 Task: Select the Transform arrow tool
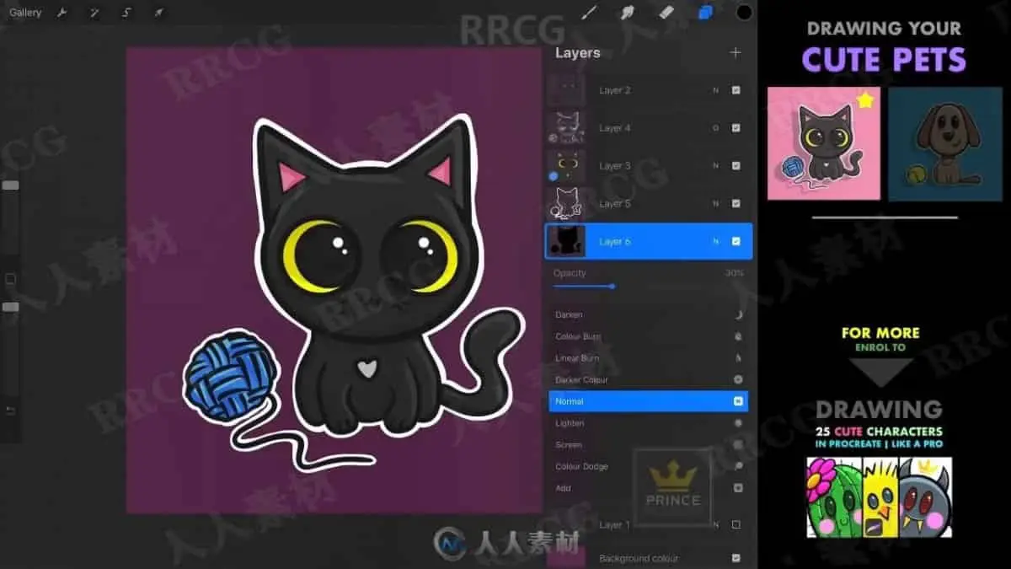coord(158,13)
